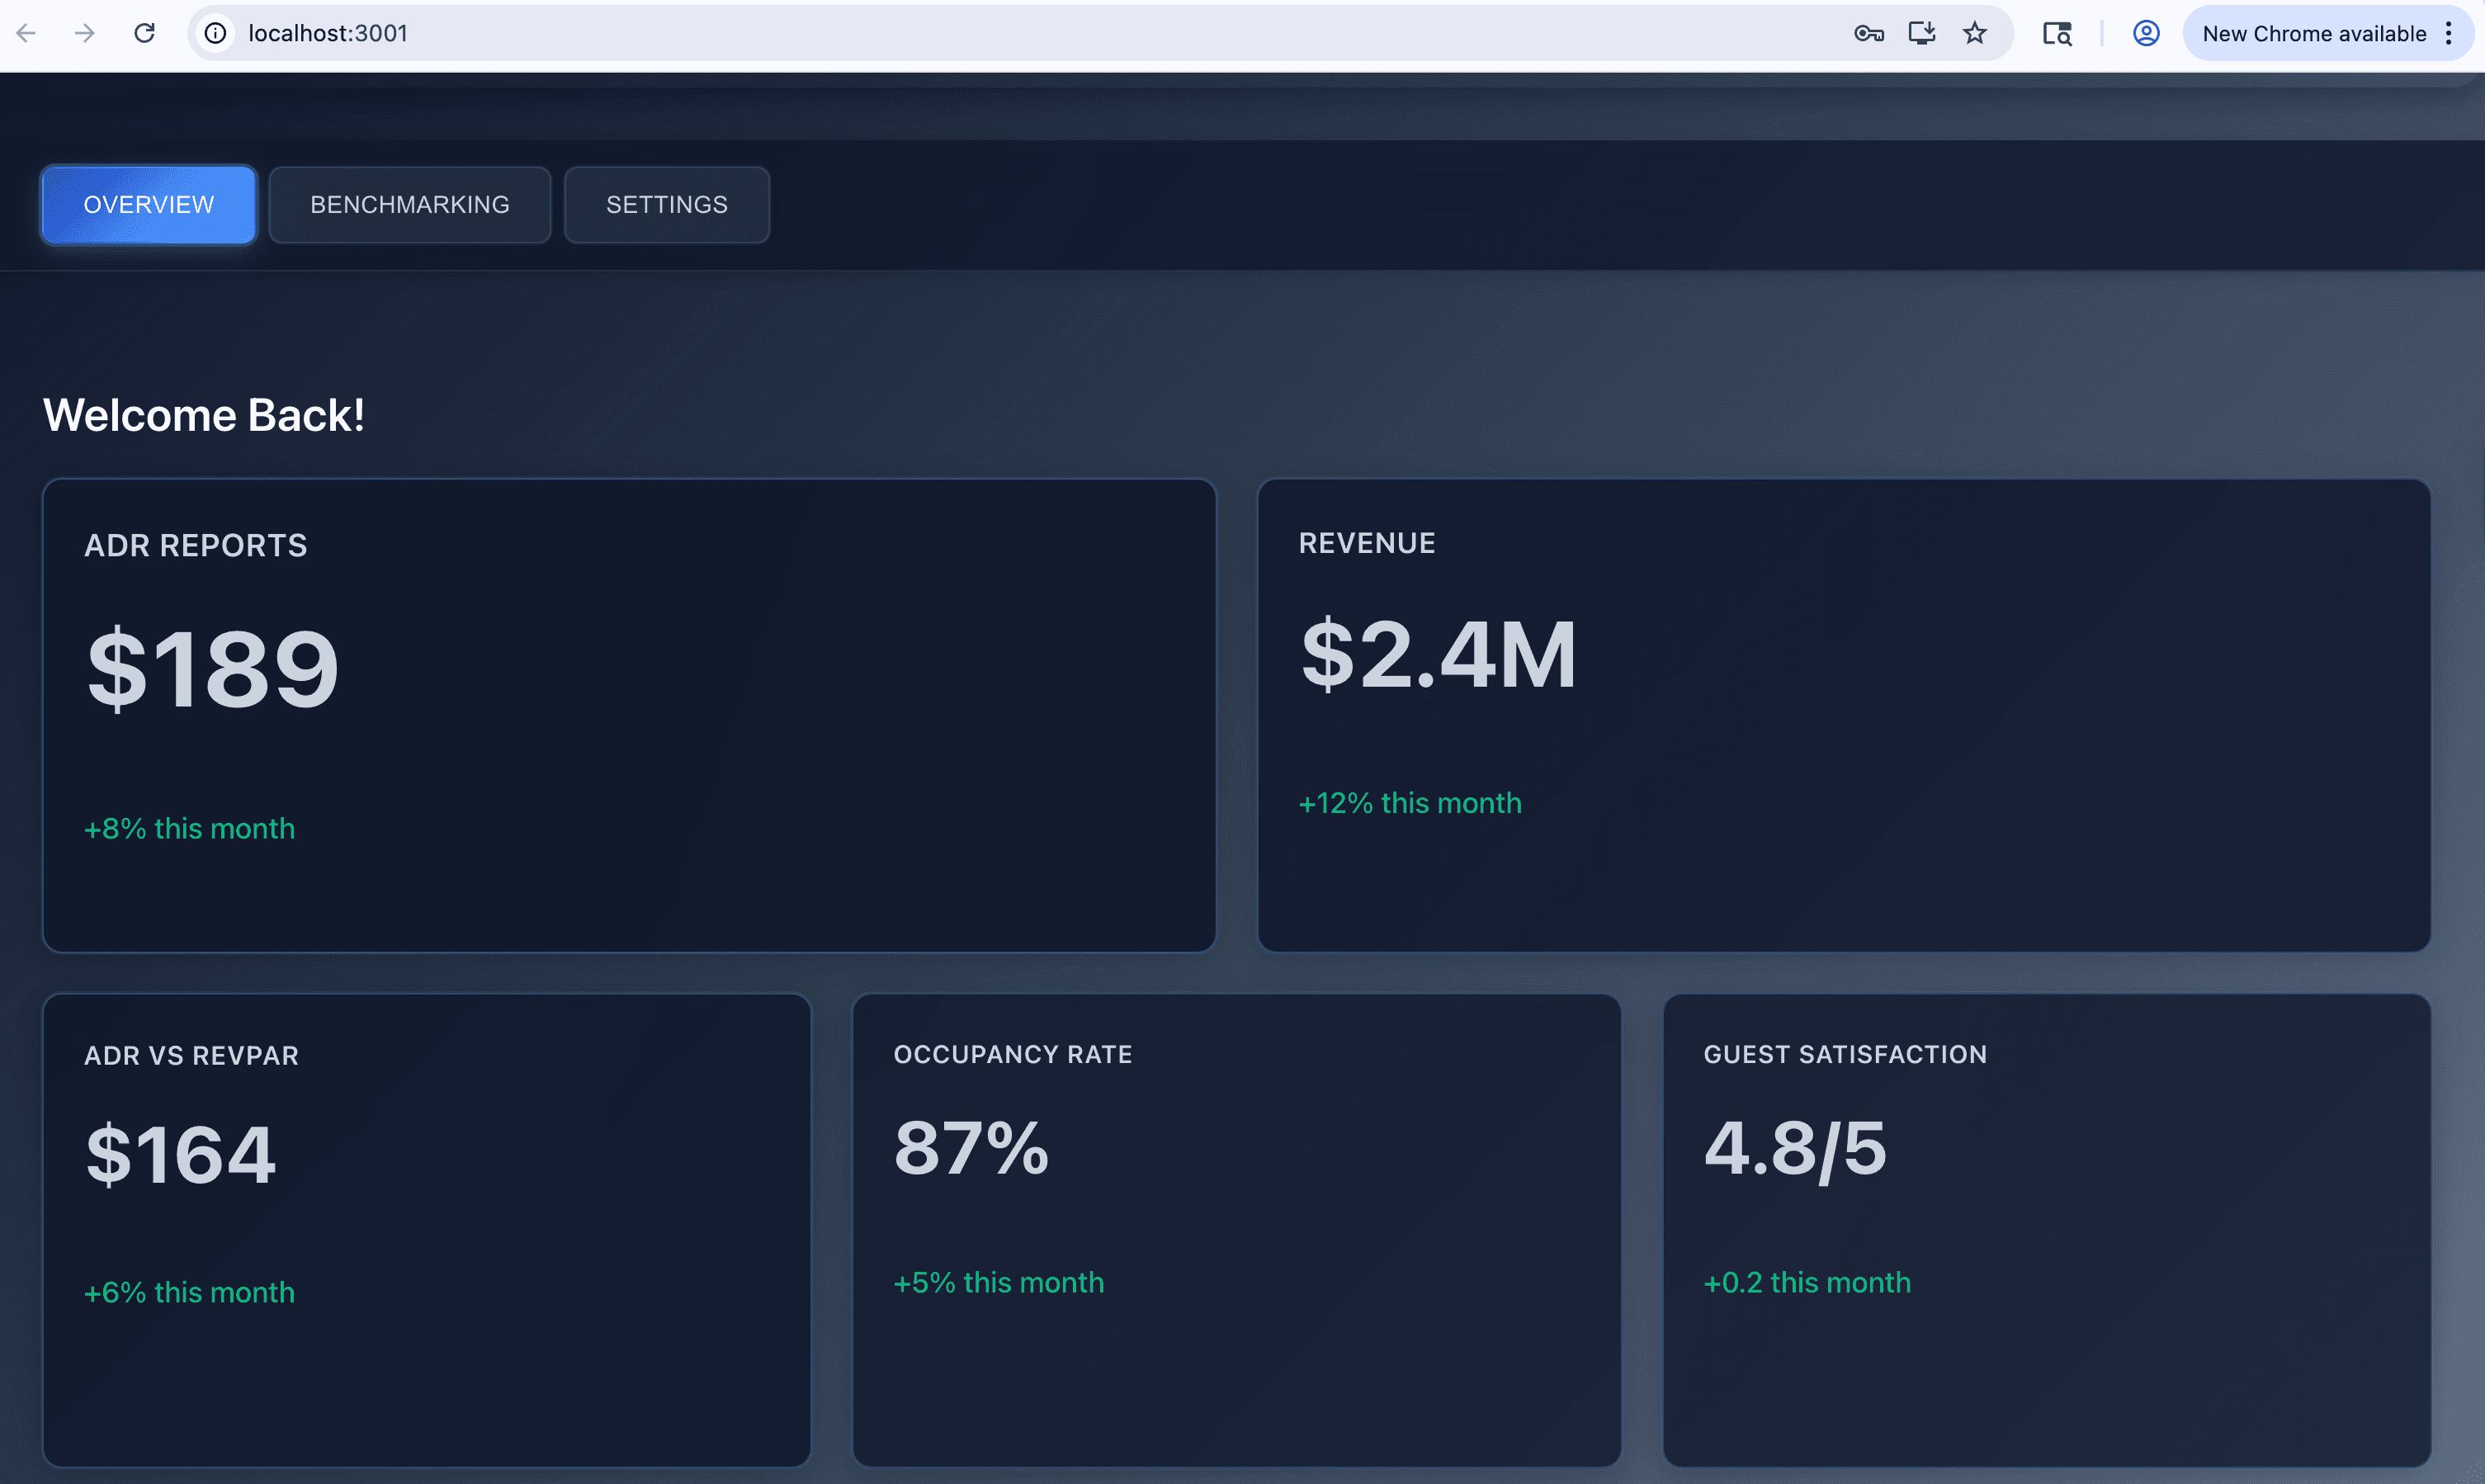Image resolution: width=2485 pixels, height=1484 pixels.
Task: Click the install app icon
Action: pyautogui.click(x=1921, y=33)
